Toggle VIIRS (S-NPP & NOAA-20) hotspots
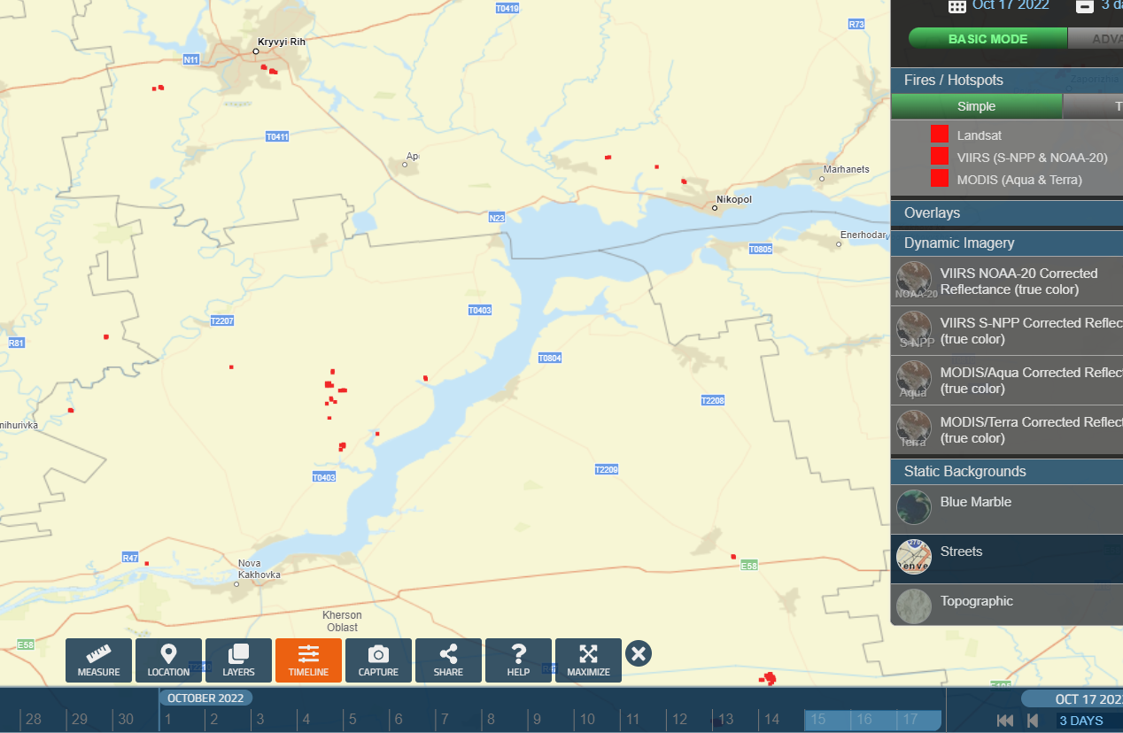 click(940, 158)
